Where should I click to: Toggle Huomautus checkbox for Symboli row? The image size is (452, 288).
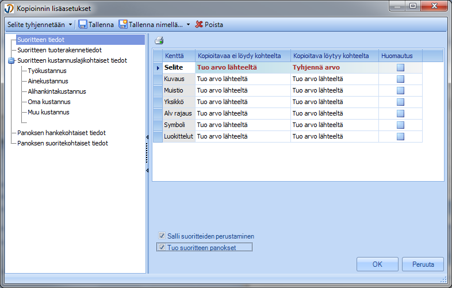point(400,125)
